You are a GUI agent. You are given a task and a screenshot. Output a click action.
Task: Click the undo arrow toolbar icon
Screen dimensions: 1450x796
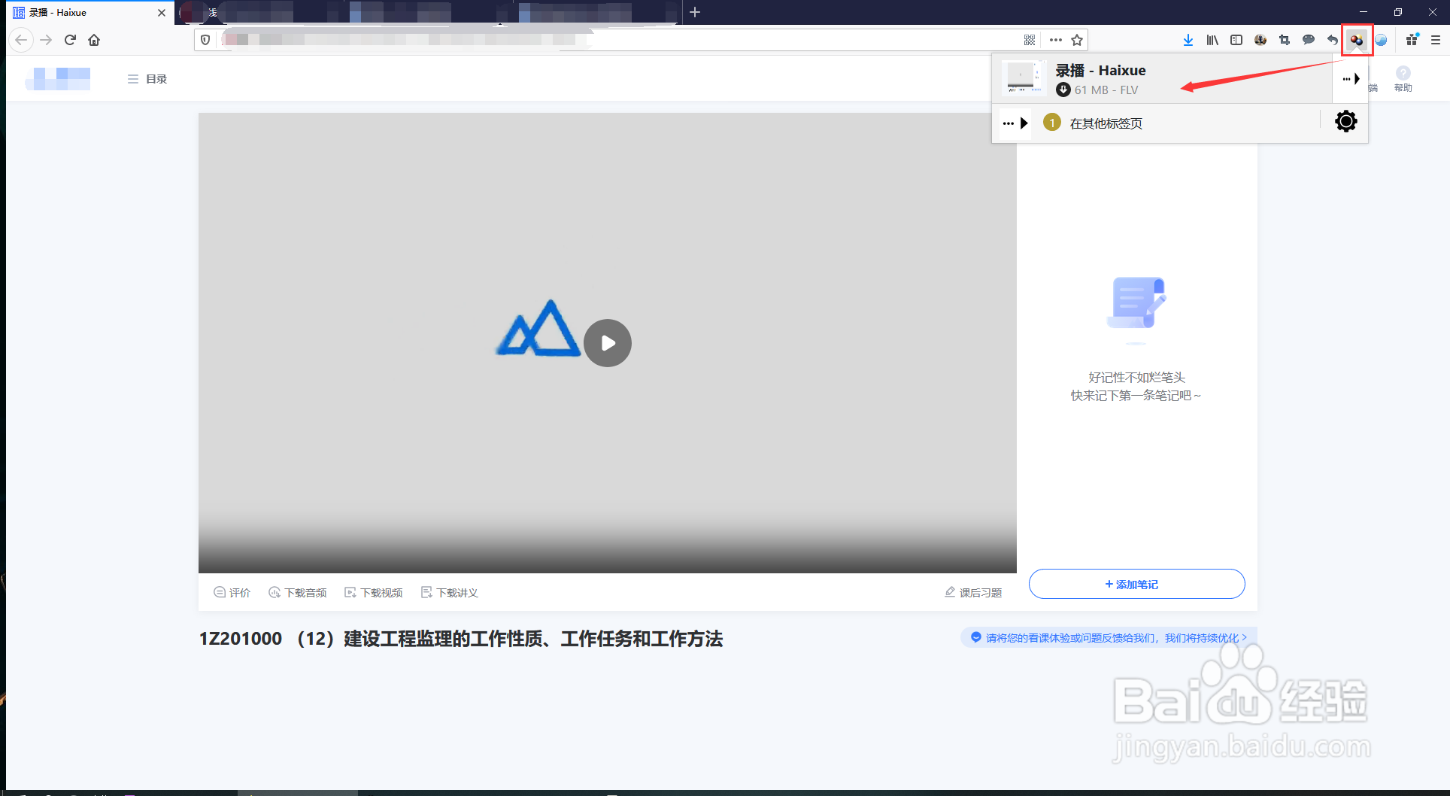(1333, 40)
